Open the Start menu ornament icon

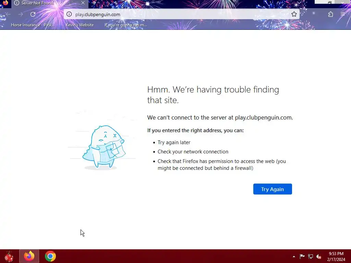point(9,256)
